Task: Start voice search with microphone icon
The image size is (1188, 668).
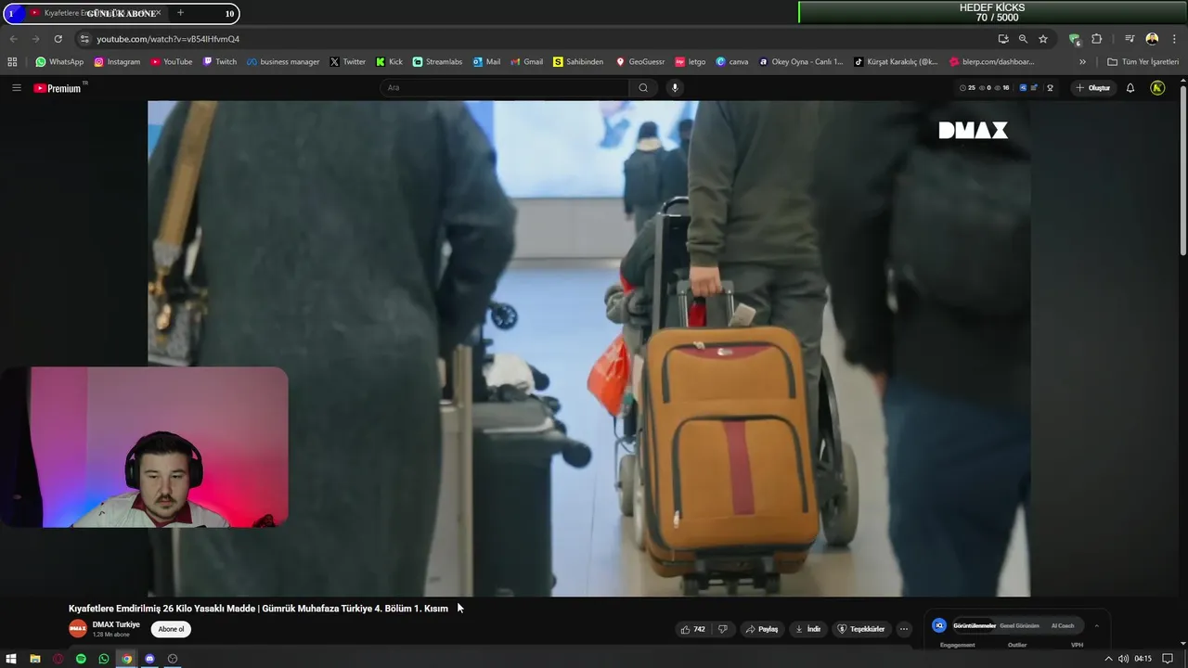Action: pyautogui.click(x=675, y=88)
